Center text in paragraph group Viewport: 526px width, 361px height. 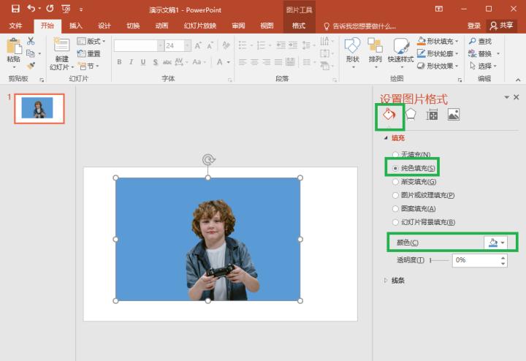(x=255, y=61)
